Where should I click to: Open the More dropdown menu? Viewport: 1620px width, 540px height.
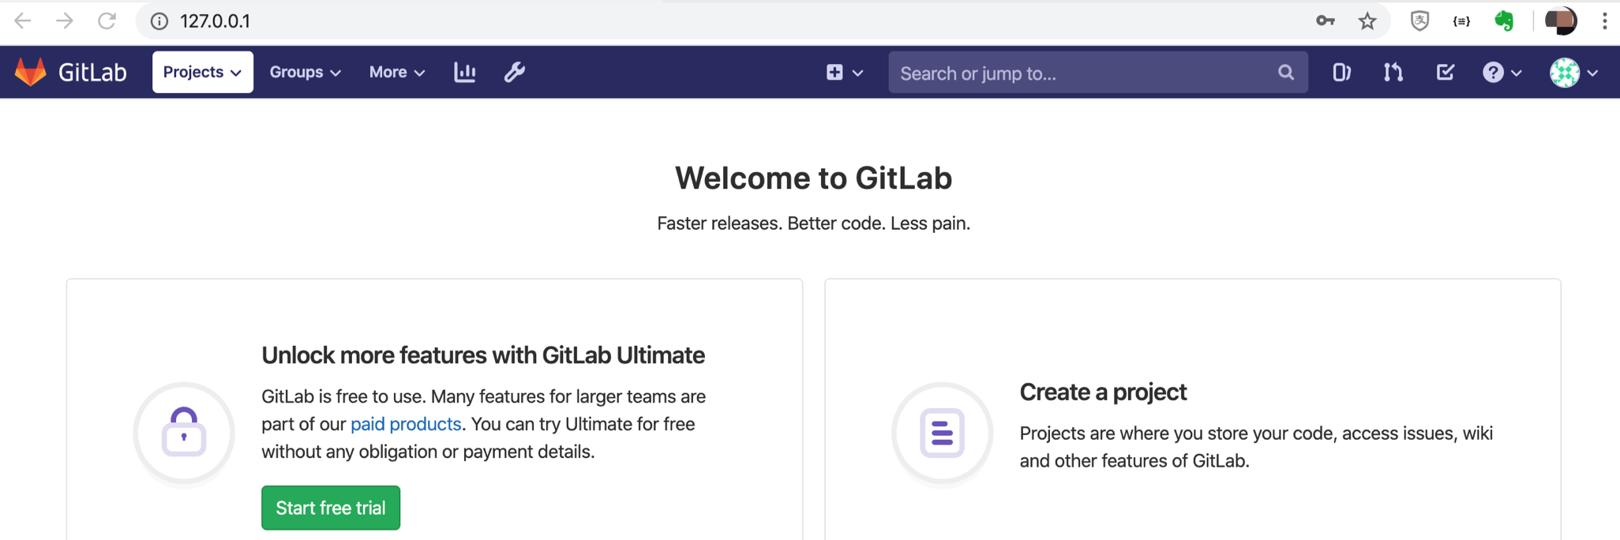[396, 73]
